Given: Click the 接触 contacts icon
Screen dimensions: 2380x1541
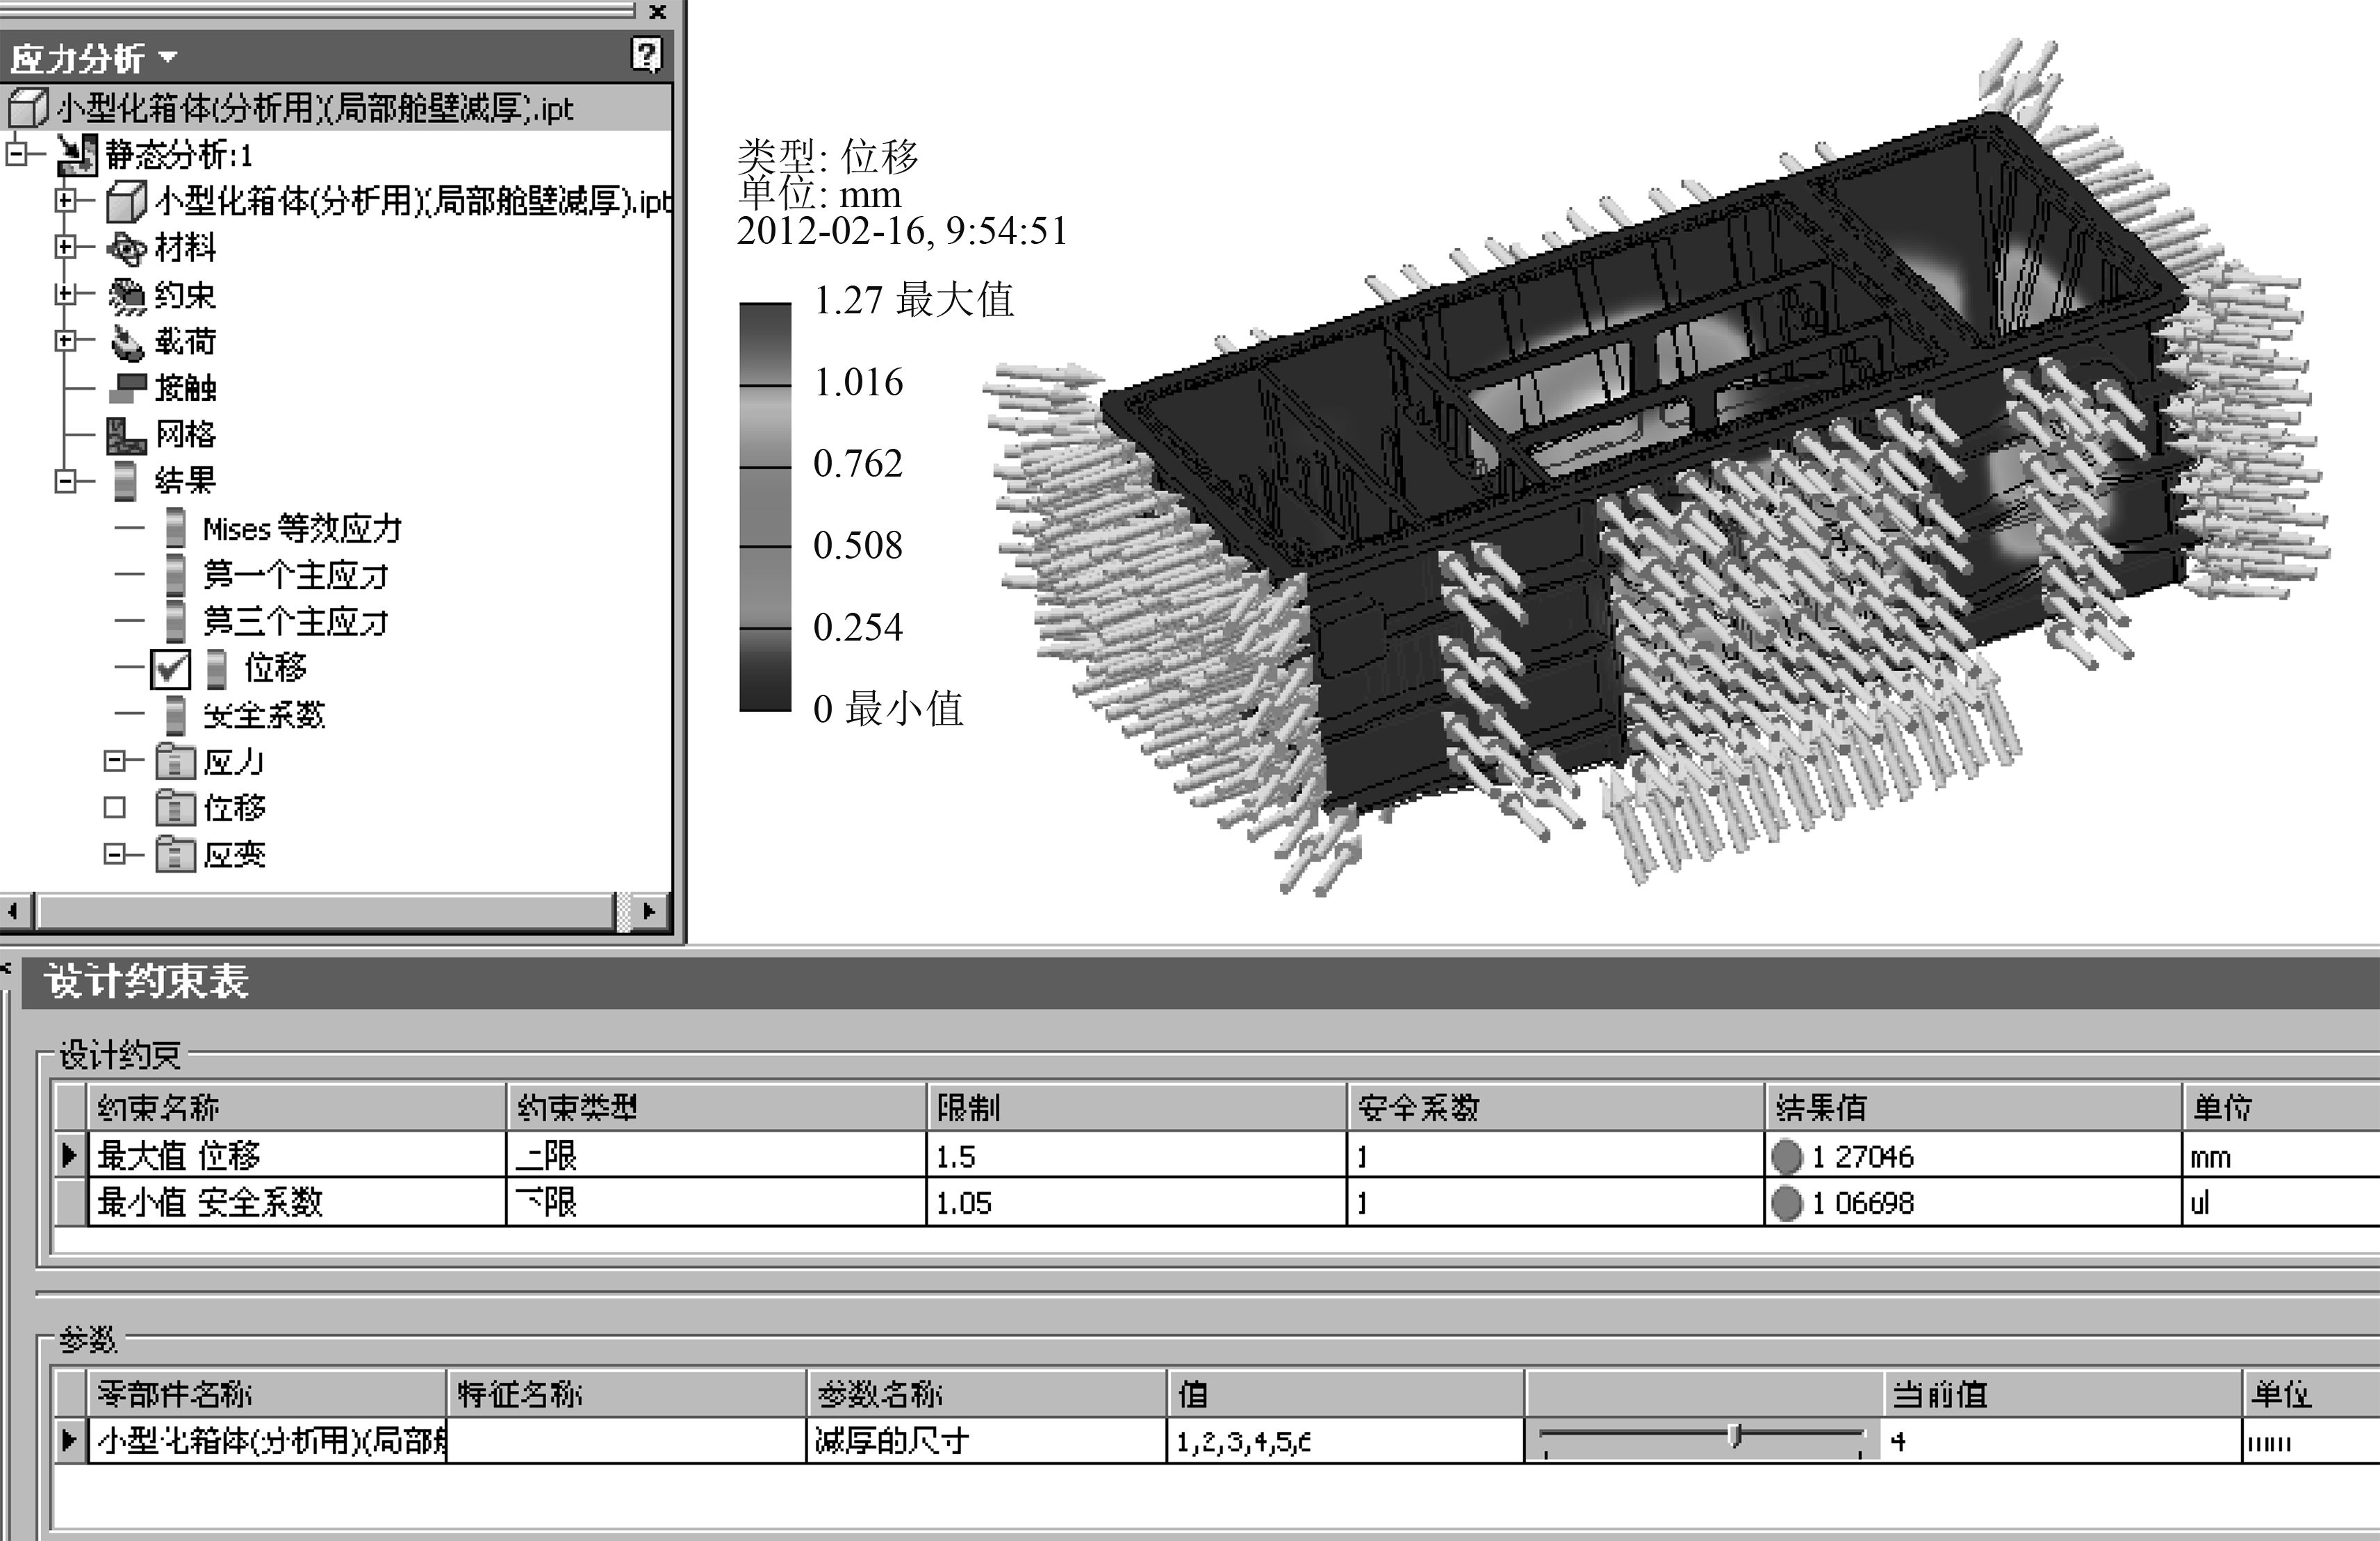Looking at the screenshot, I should [x=127, y=387].
